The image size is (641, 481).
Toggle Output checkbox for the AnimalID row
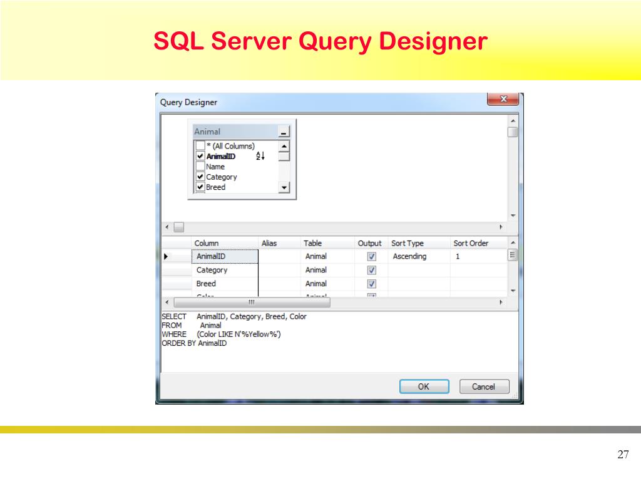372,256
